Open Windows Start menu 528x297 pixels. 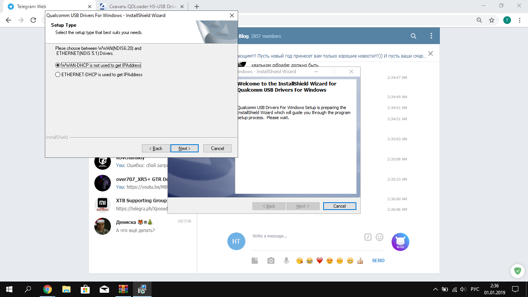point(9,289)
